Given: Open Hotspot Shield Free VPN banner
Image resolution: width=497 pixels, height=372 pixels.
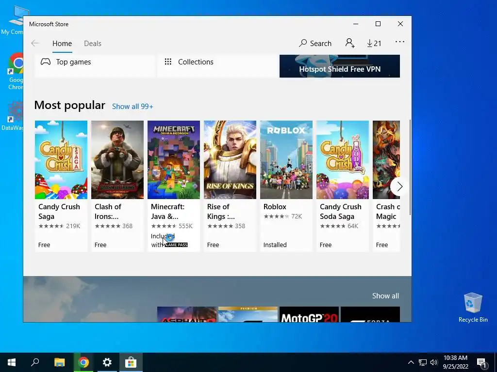Looking at the screenshot, I should [339, 66].
